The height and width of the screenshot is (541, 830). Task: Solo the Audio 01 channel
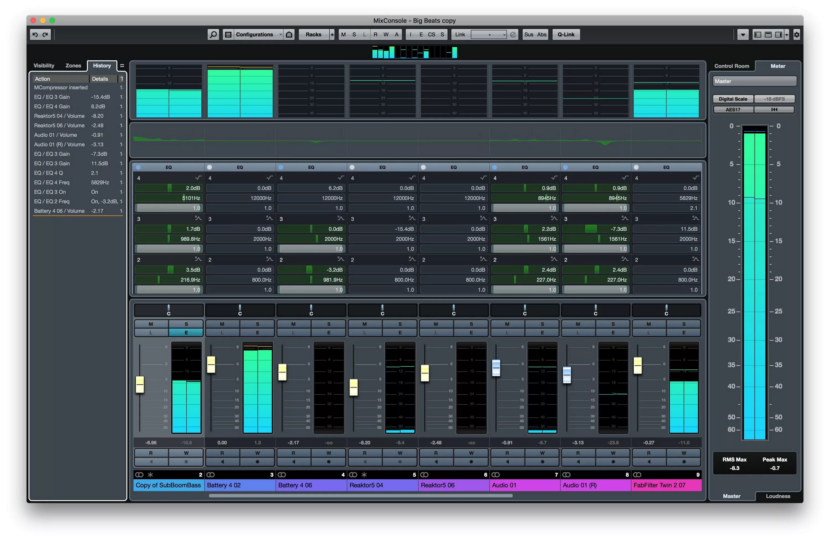click(x=542, y=324)
